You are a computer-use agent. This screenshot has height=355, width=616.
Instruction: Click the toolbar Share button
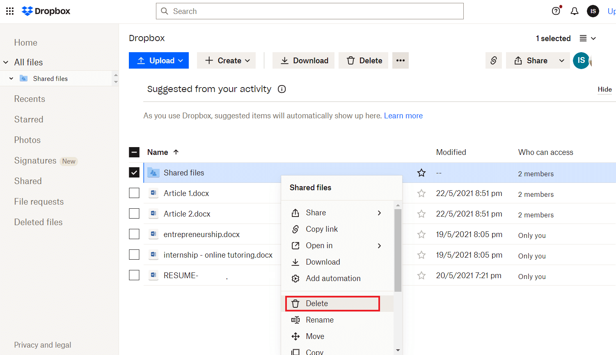[531, 60]
